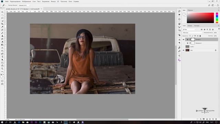Select the Eyedropper tool in the toolbox
This screenshot has width=220, height=124.
pyautogui.click(x=2, y=27)
